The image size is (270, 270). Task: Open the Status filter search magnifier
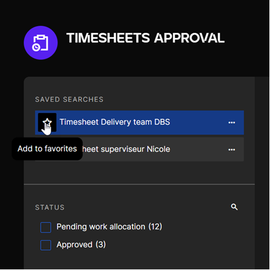click(x=234, y=207)
